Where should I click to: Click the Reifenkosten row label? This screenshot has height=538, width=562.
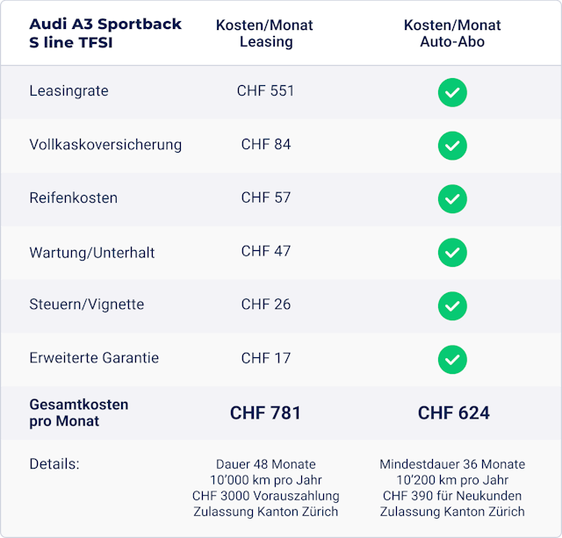pos(73,198)
